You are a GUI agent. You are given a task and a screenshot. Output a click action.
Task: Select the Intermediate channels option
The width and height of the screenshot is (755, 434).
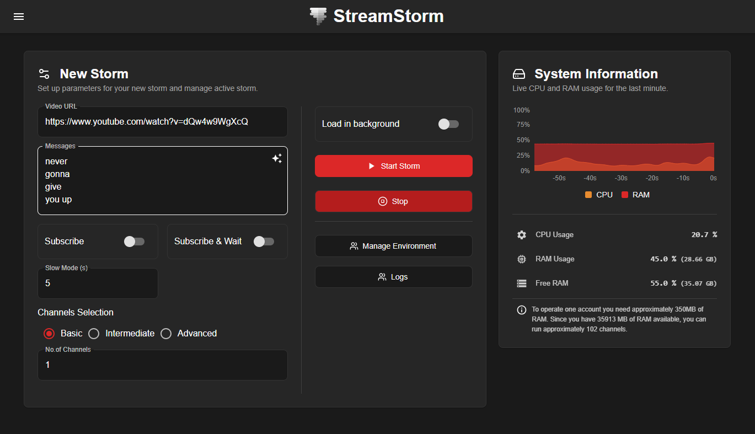click(x=93, y=333)
